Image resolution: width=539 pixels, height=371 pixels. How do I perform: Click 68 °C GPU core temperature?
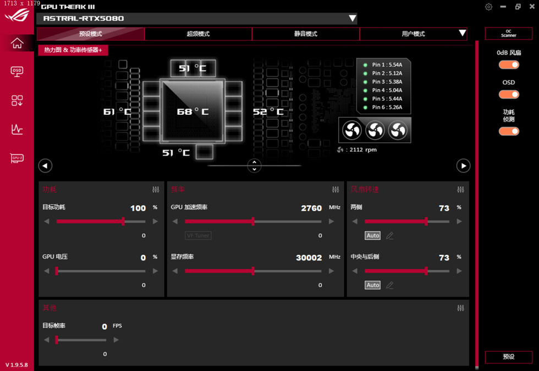pos(193,112)
